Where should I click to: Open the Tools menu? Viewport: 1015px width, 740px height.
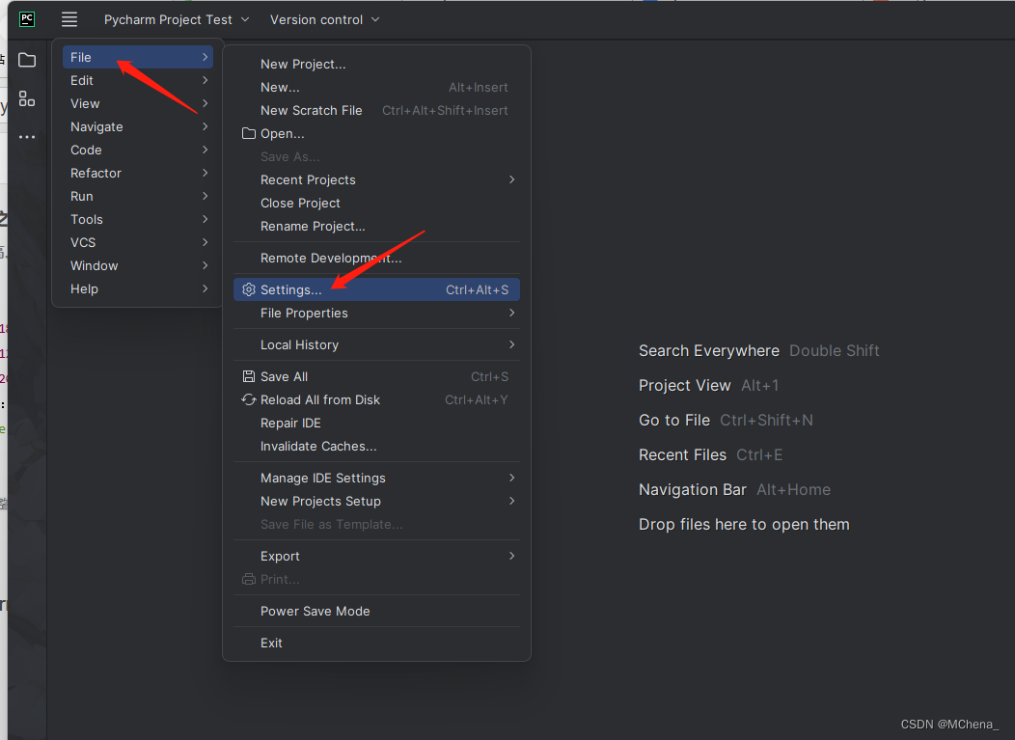pyautogui.click(x=138, y=219)
